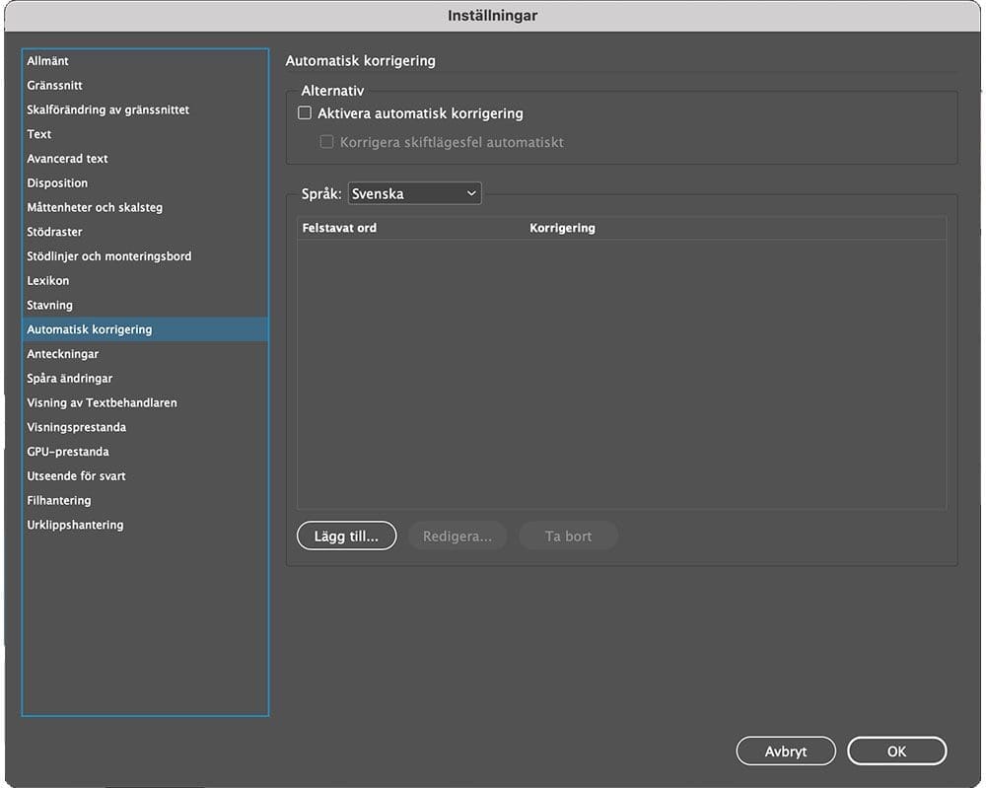This screenshot has height=788, width=986.
Task: Confirm settings with the OK button
Action: 896,751
